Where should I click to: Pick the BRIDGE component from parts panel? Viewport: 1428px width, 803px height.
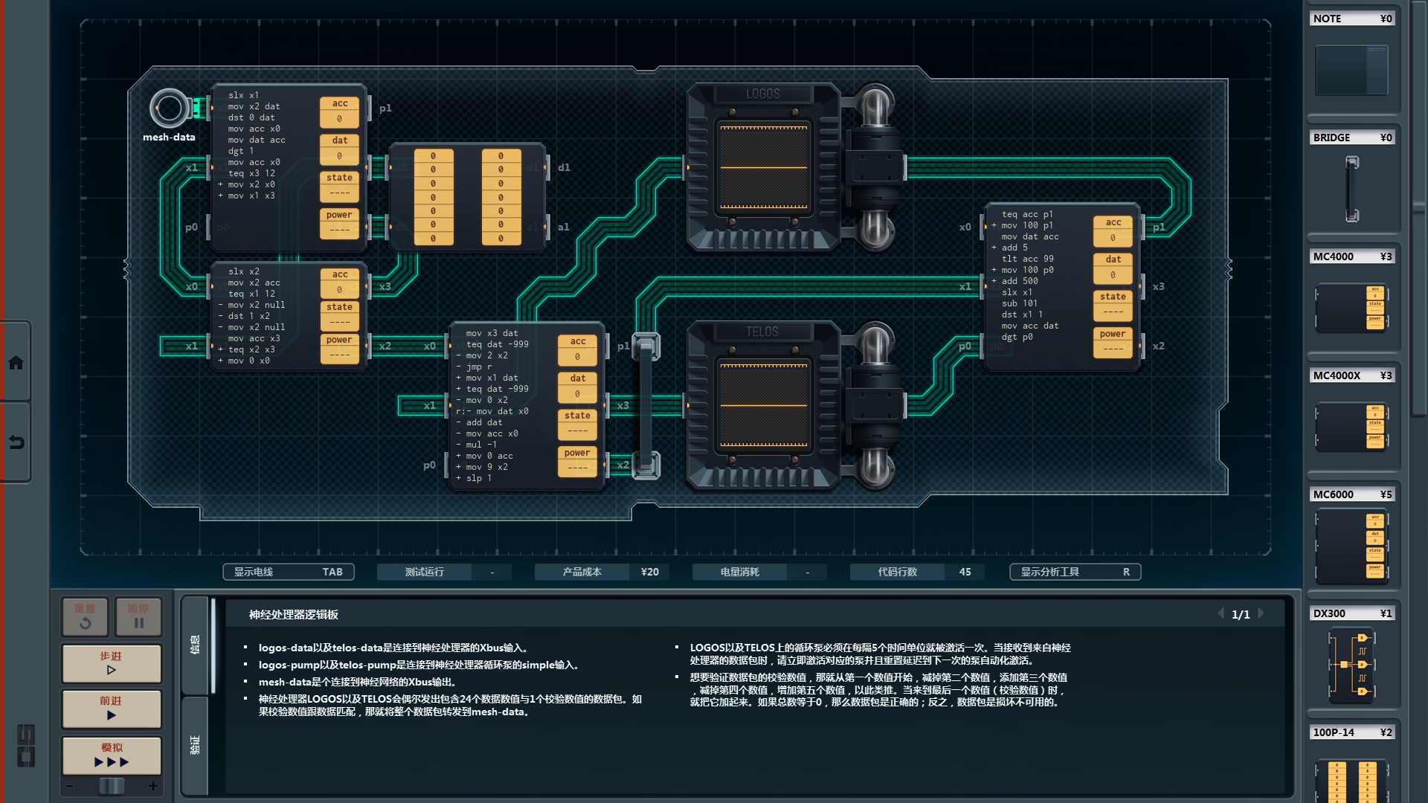(1351, 188)
